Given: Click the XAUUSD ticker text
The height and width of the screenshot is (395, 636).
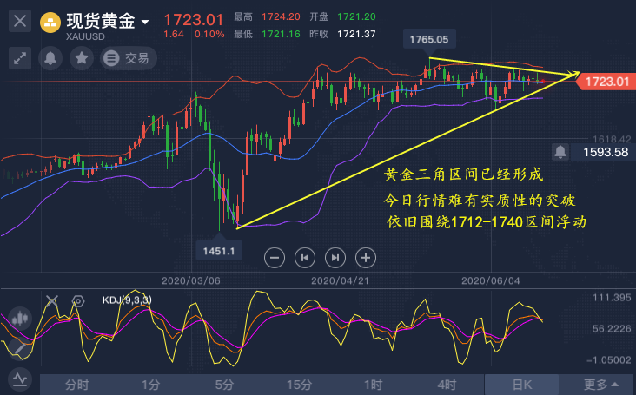Looking at the screenshot, I should (85, 36).
